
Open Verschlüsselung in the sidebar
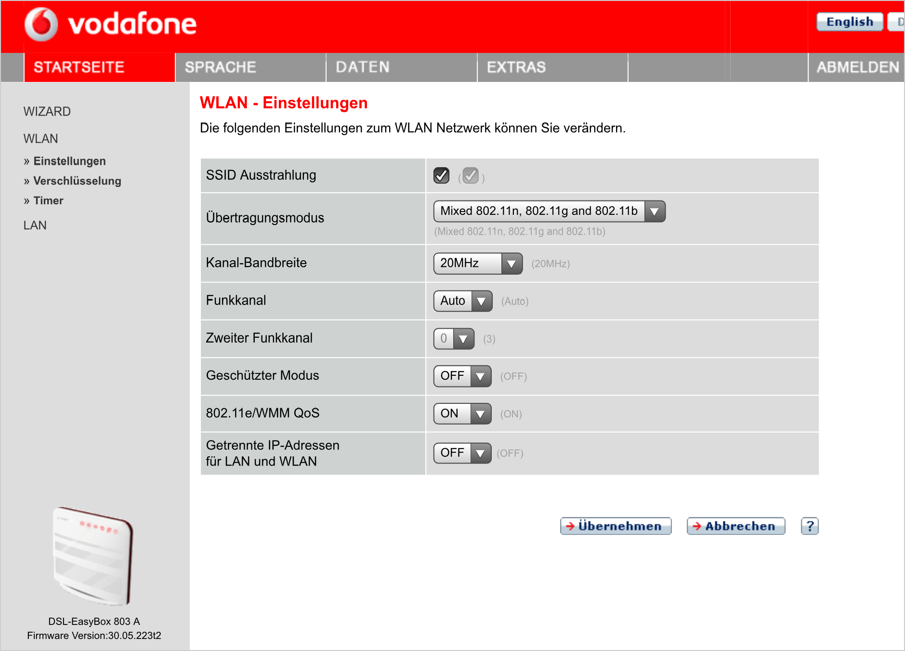tap(77, 181)
